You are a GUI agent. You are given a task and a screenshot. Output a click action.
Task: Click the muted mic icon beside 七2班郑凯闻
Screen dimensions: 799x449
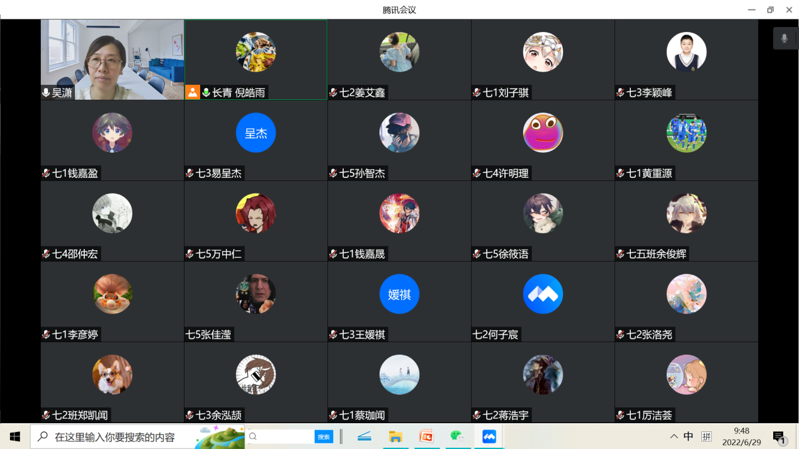click(47, 414)
